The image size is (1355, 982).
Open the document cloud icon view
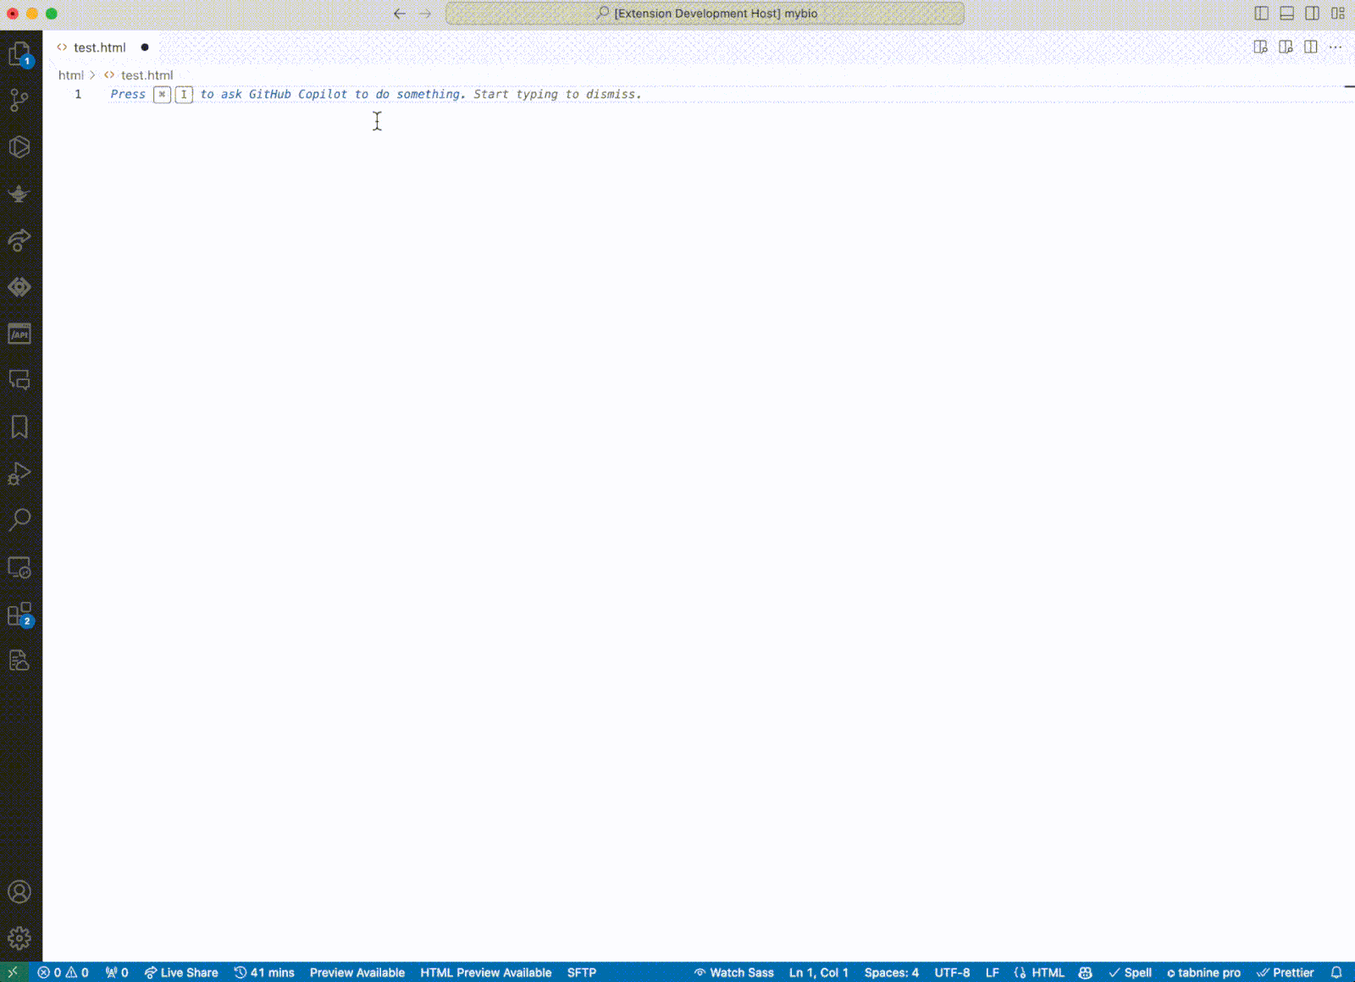point(19,660)
